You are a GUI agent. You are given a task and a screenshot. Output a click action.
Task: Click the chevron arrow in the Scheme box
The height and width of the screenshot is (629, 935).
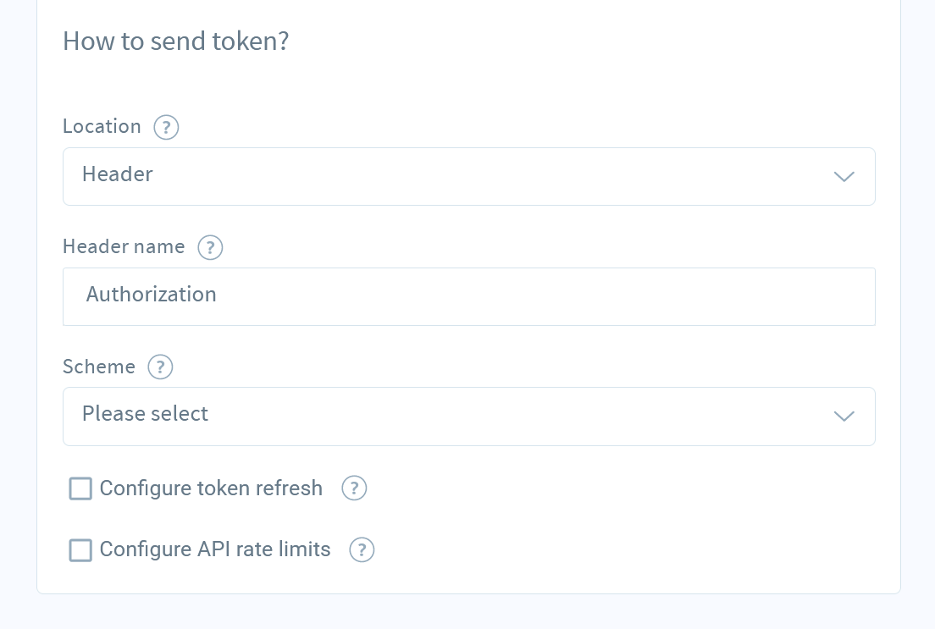coord(844,417)
